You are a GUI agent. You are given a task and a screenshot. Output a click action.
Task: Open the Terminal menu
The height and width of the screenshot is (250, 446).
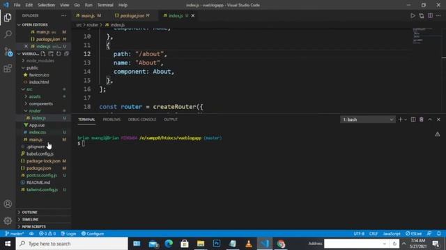tap(105, 5)
